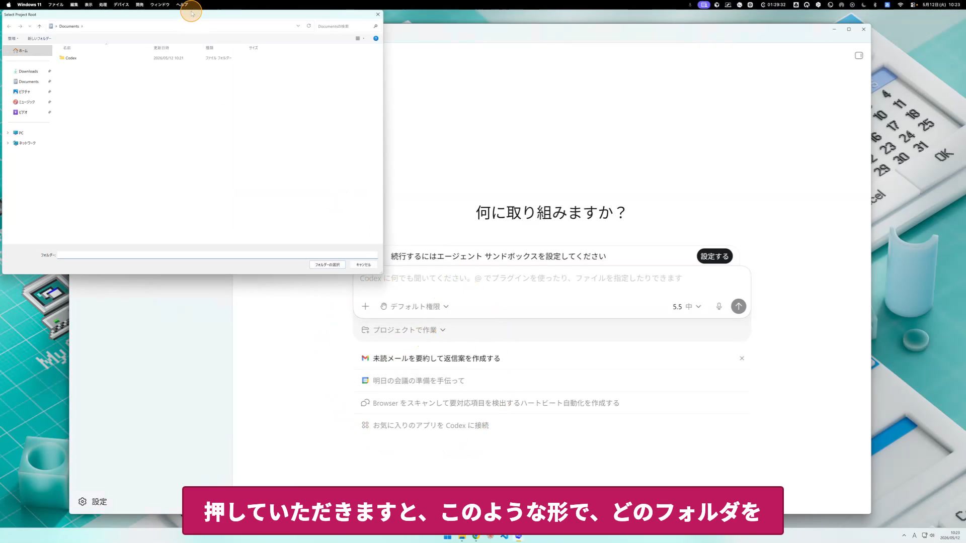Go up one folder level

pyautogui.click(x=39, y=26)
